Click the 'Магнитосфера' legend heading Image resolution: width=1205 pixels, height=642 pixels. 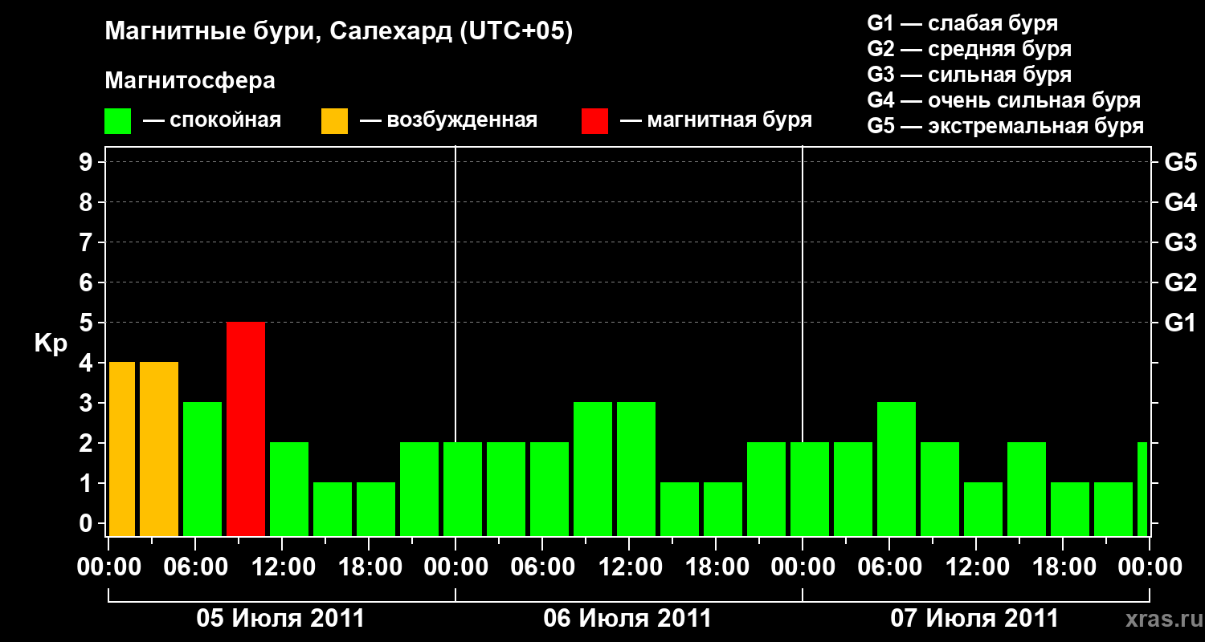pyautogui.click(x=190, y=81)
